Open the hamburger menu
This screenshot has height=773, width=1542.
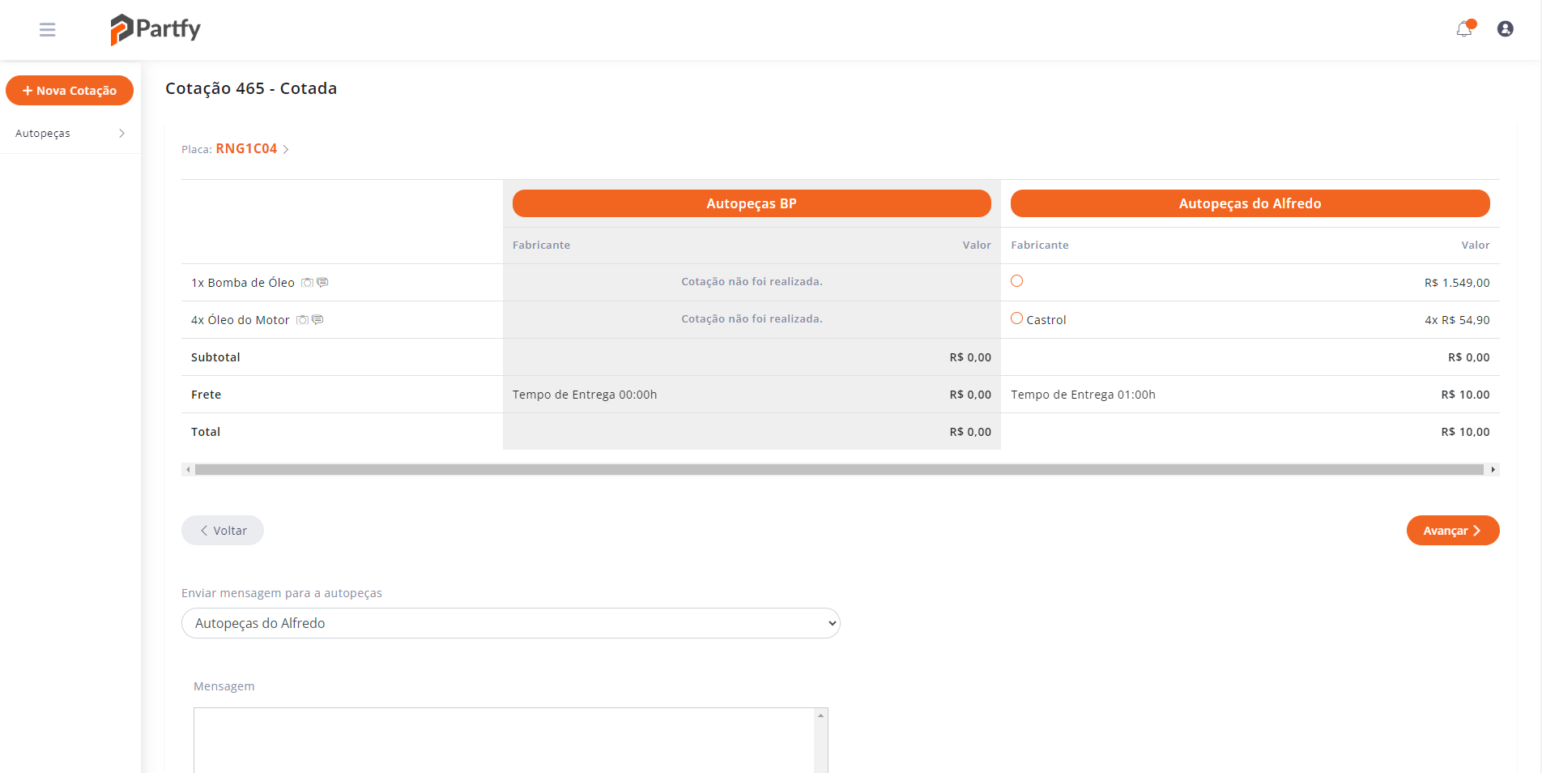[47, 30]
